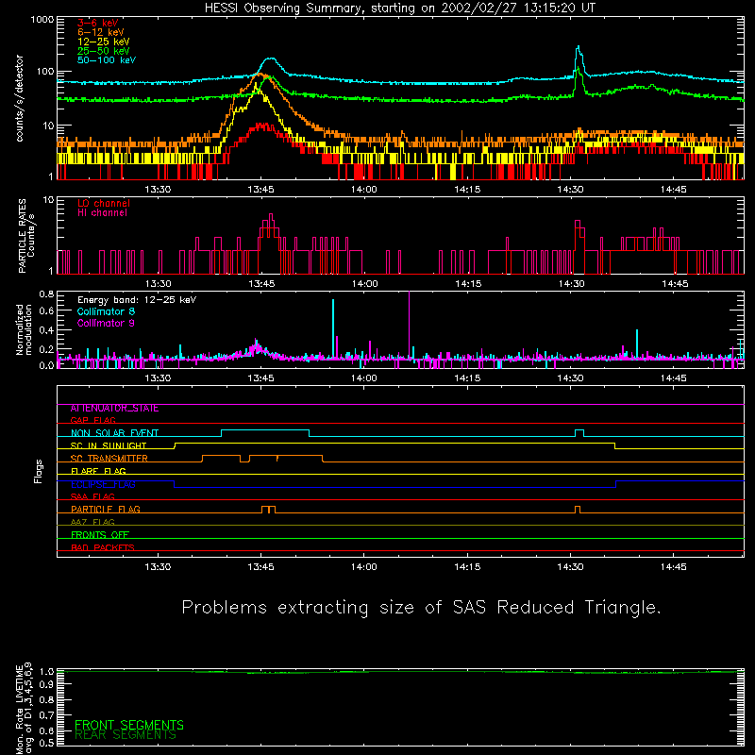This screenshot has width=755, height=755.
Task: Click the FLARE_FLAG label
Action: (x=98, y=471)
